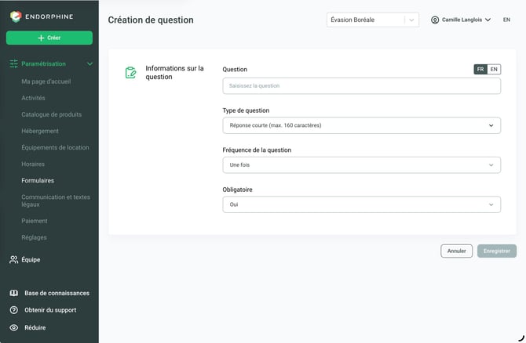The image size is (526, 343).
Task: Select Formulaires in the sidebar
Action: click(38, 181)
